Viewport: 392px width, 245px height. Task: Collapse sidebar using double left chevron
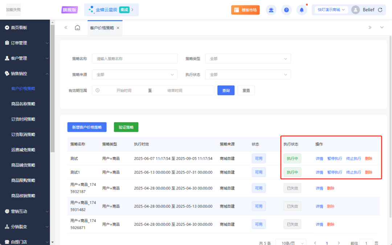[66, 28]
